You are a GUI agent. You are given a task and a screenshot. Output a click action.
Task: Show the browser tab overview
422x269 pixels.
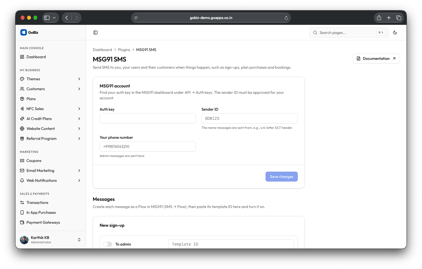pos(399,18)
